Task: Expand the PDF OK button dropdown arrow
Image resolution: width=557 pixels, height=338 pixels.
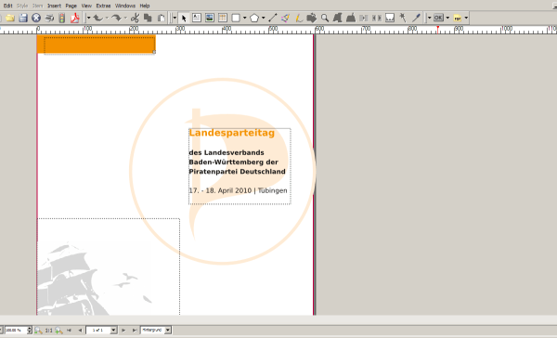Action: (447, 18)
